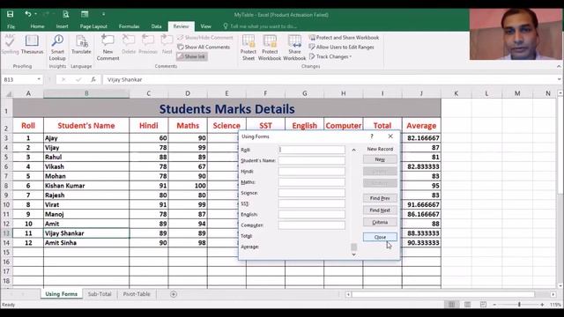Open the File tab
Viewport: 564px width, 317px height.
point(11,26)
